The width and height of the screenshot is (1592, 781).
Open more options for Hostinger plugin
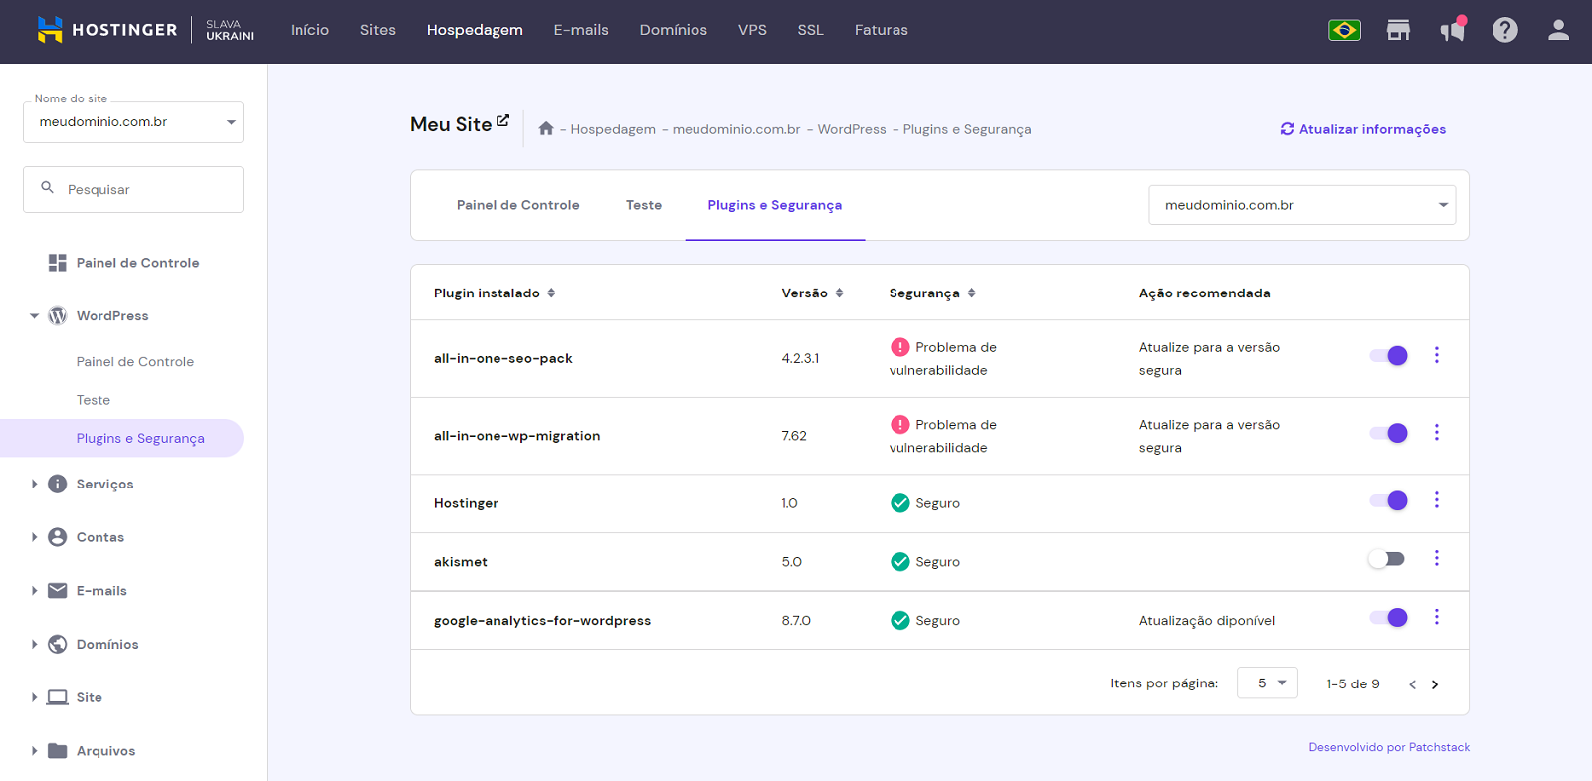pyautogui.click(x=1436, y=499)
